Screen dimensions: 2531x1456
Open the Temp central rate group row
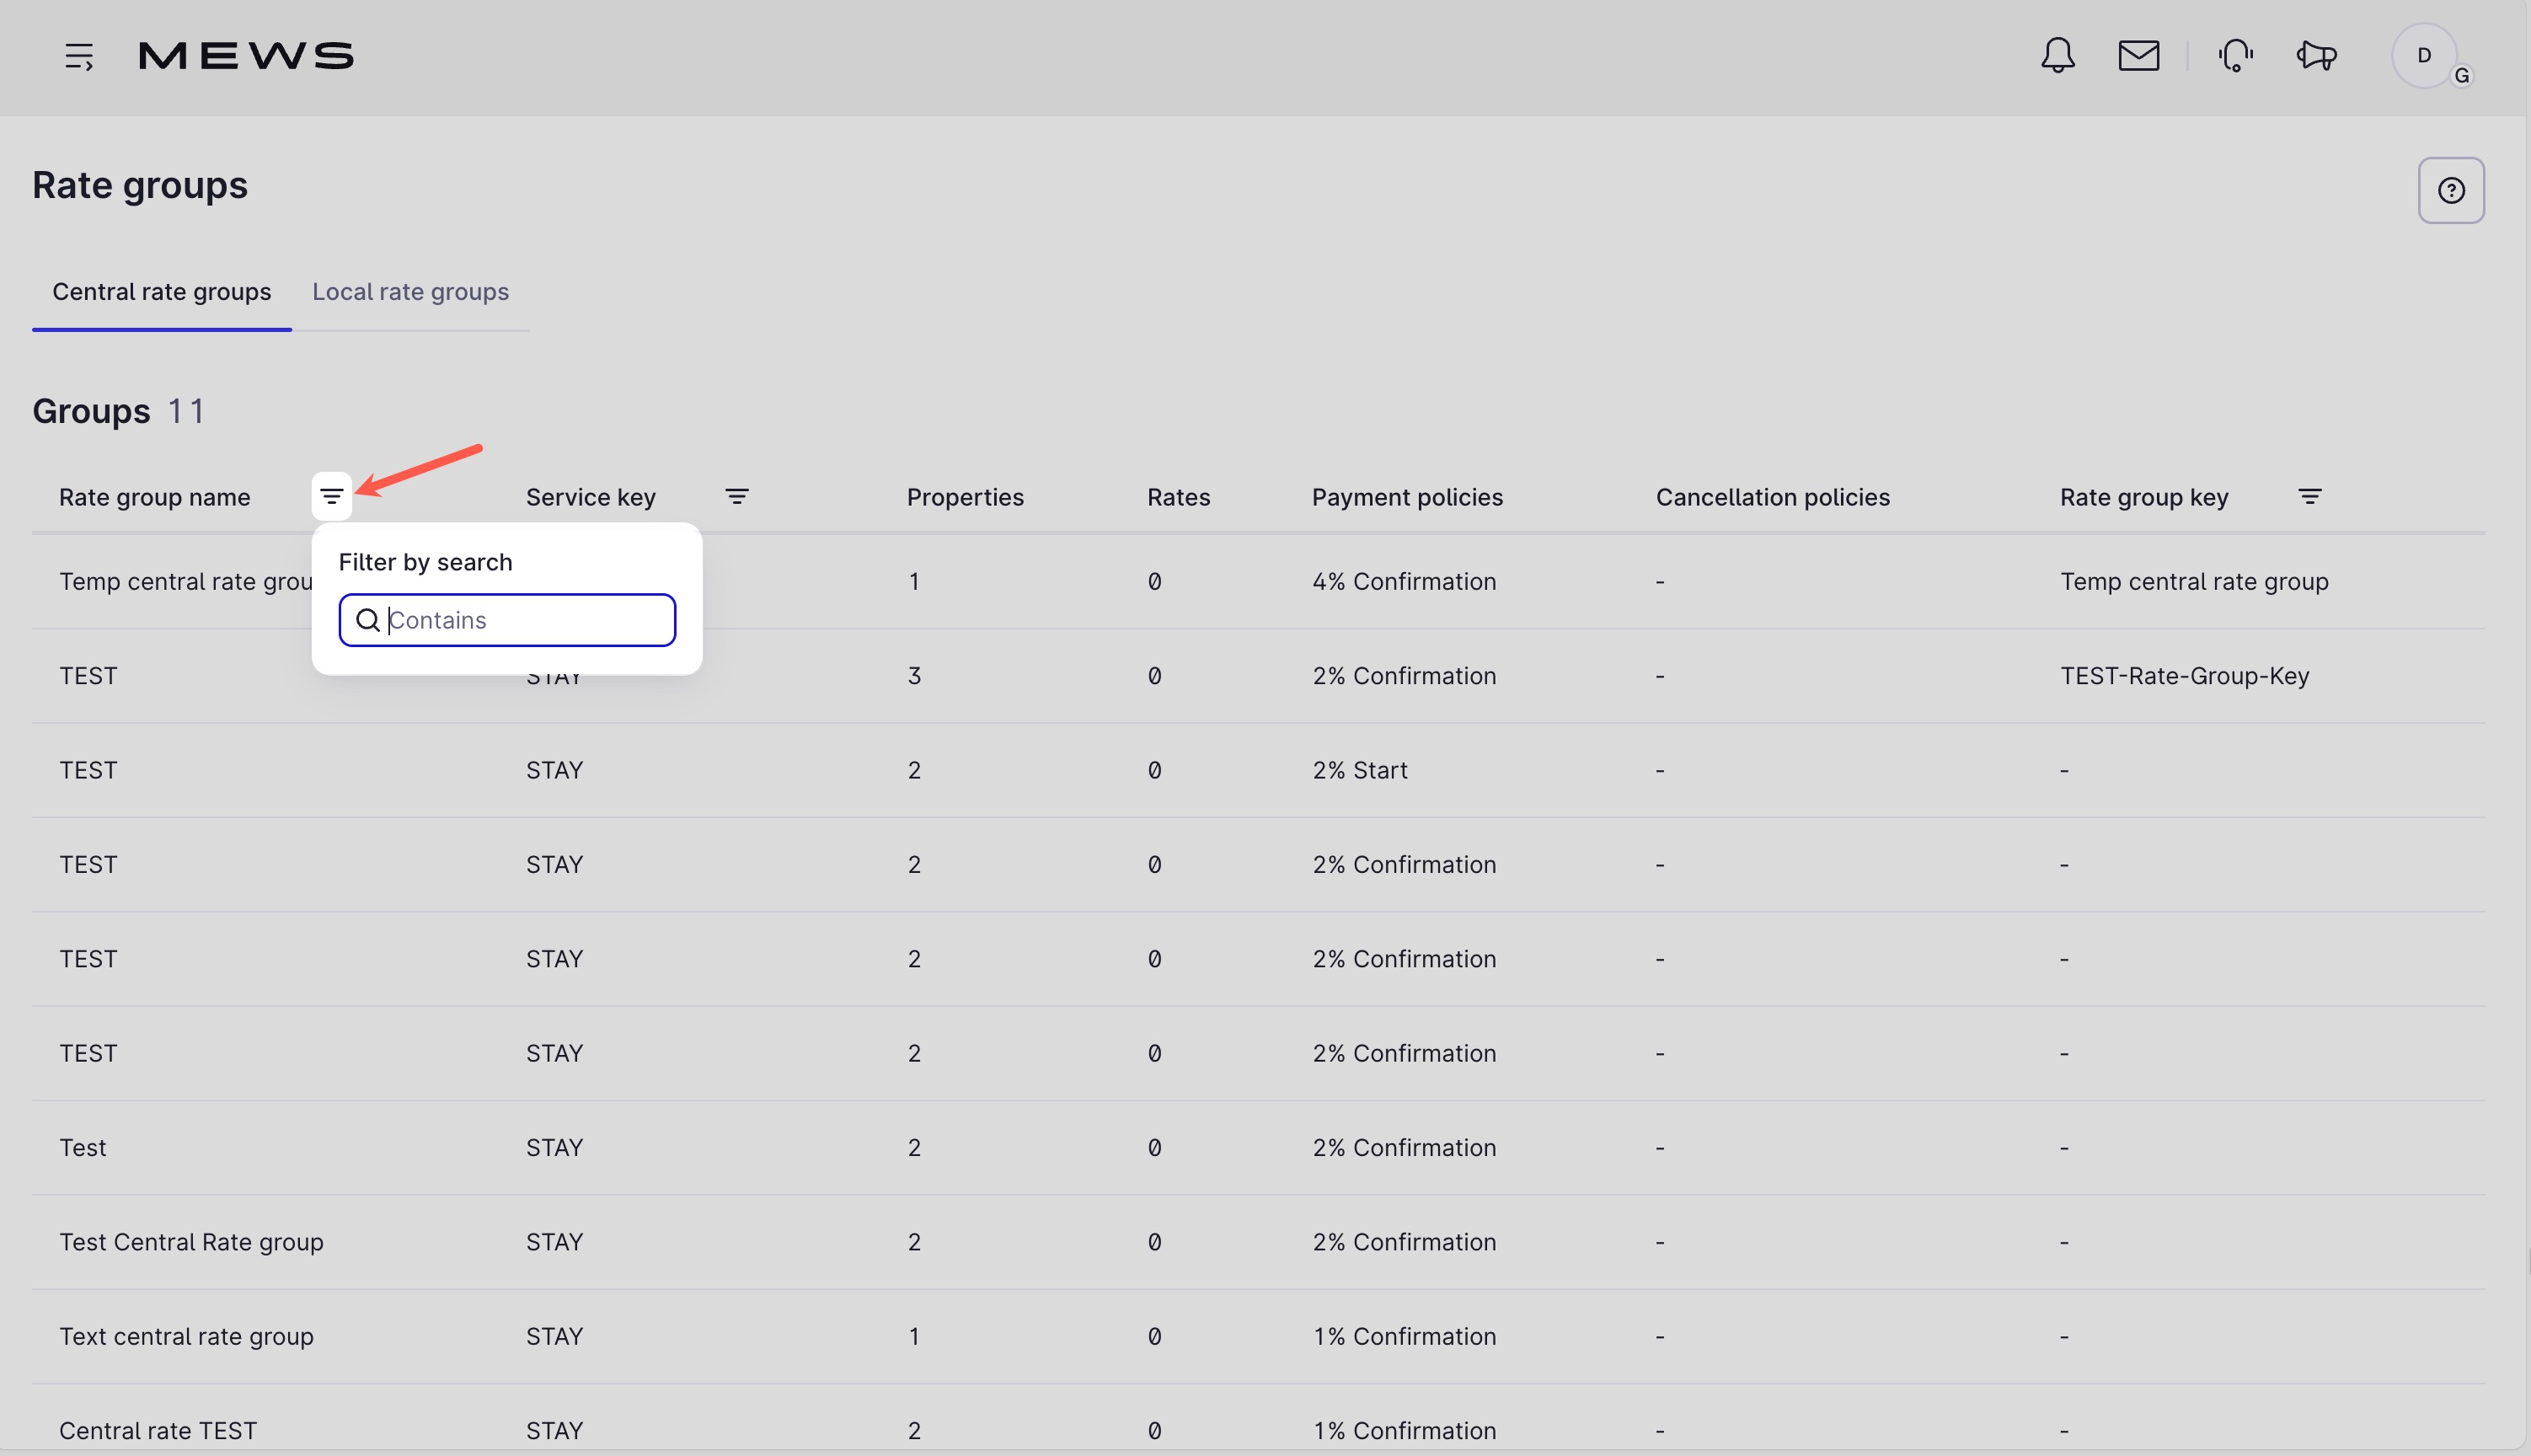coord(1259,581)
